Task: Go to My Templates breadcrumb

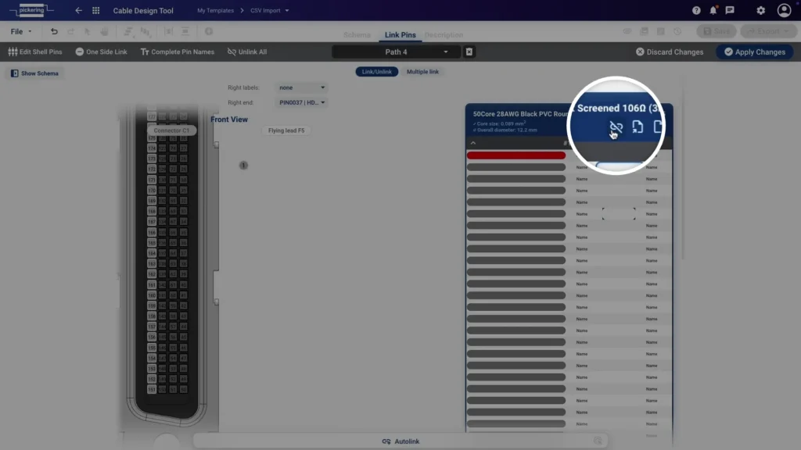Action: pyautogui.click(x=216, y=10)
